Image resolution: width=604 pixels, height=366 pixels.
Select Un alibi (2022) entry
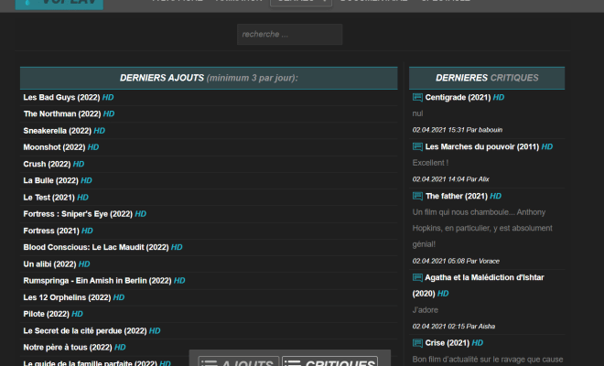tap(49, 264)
